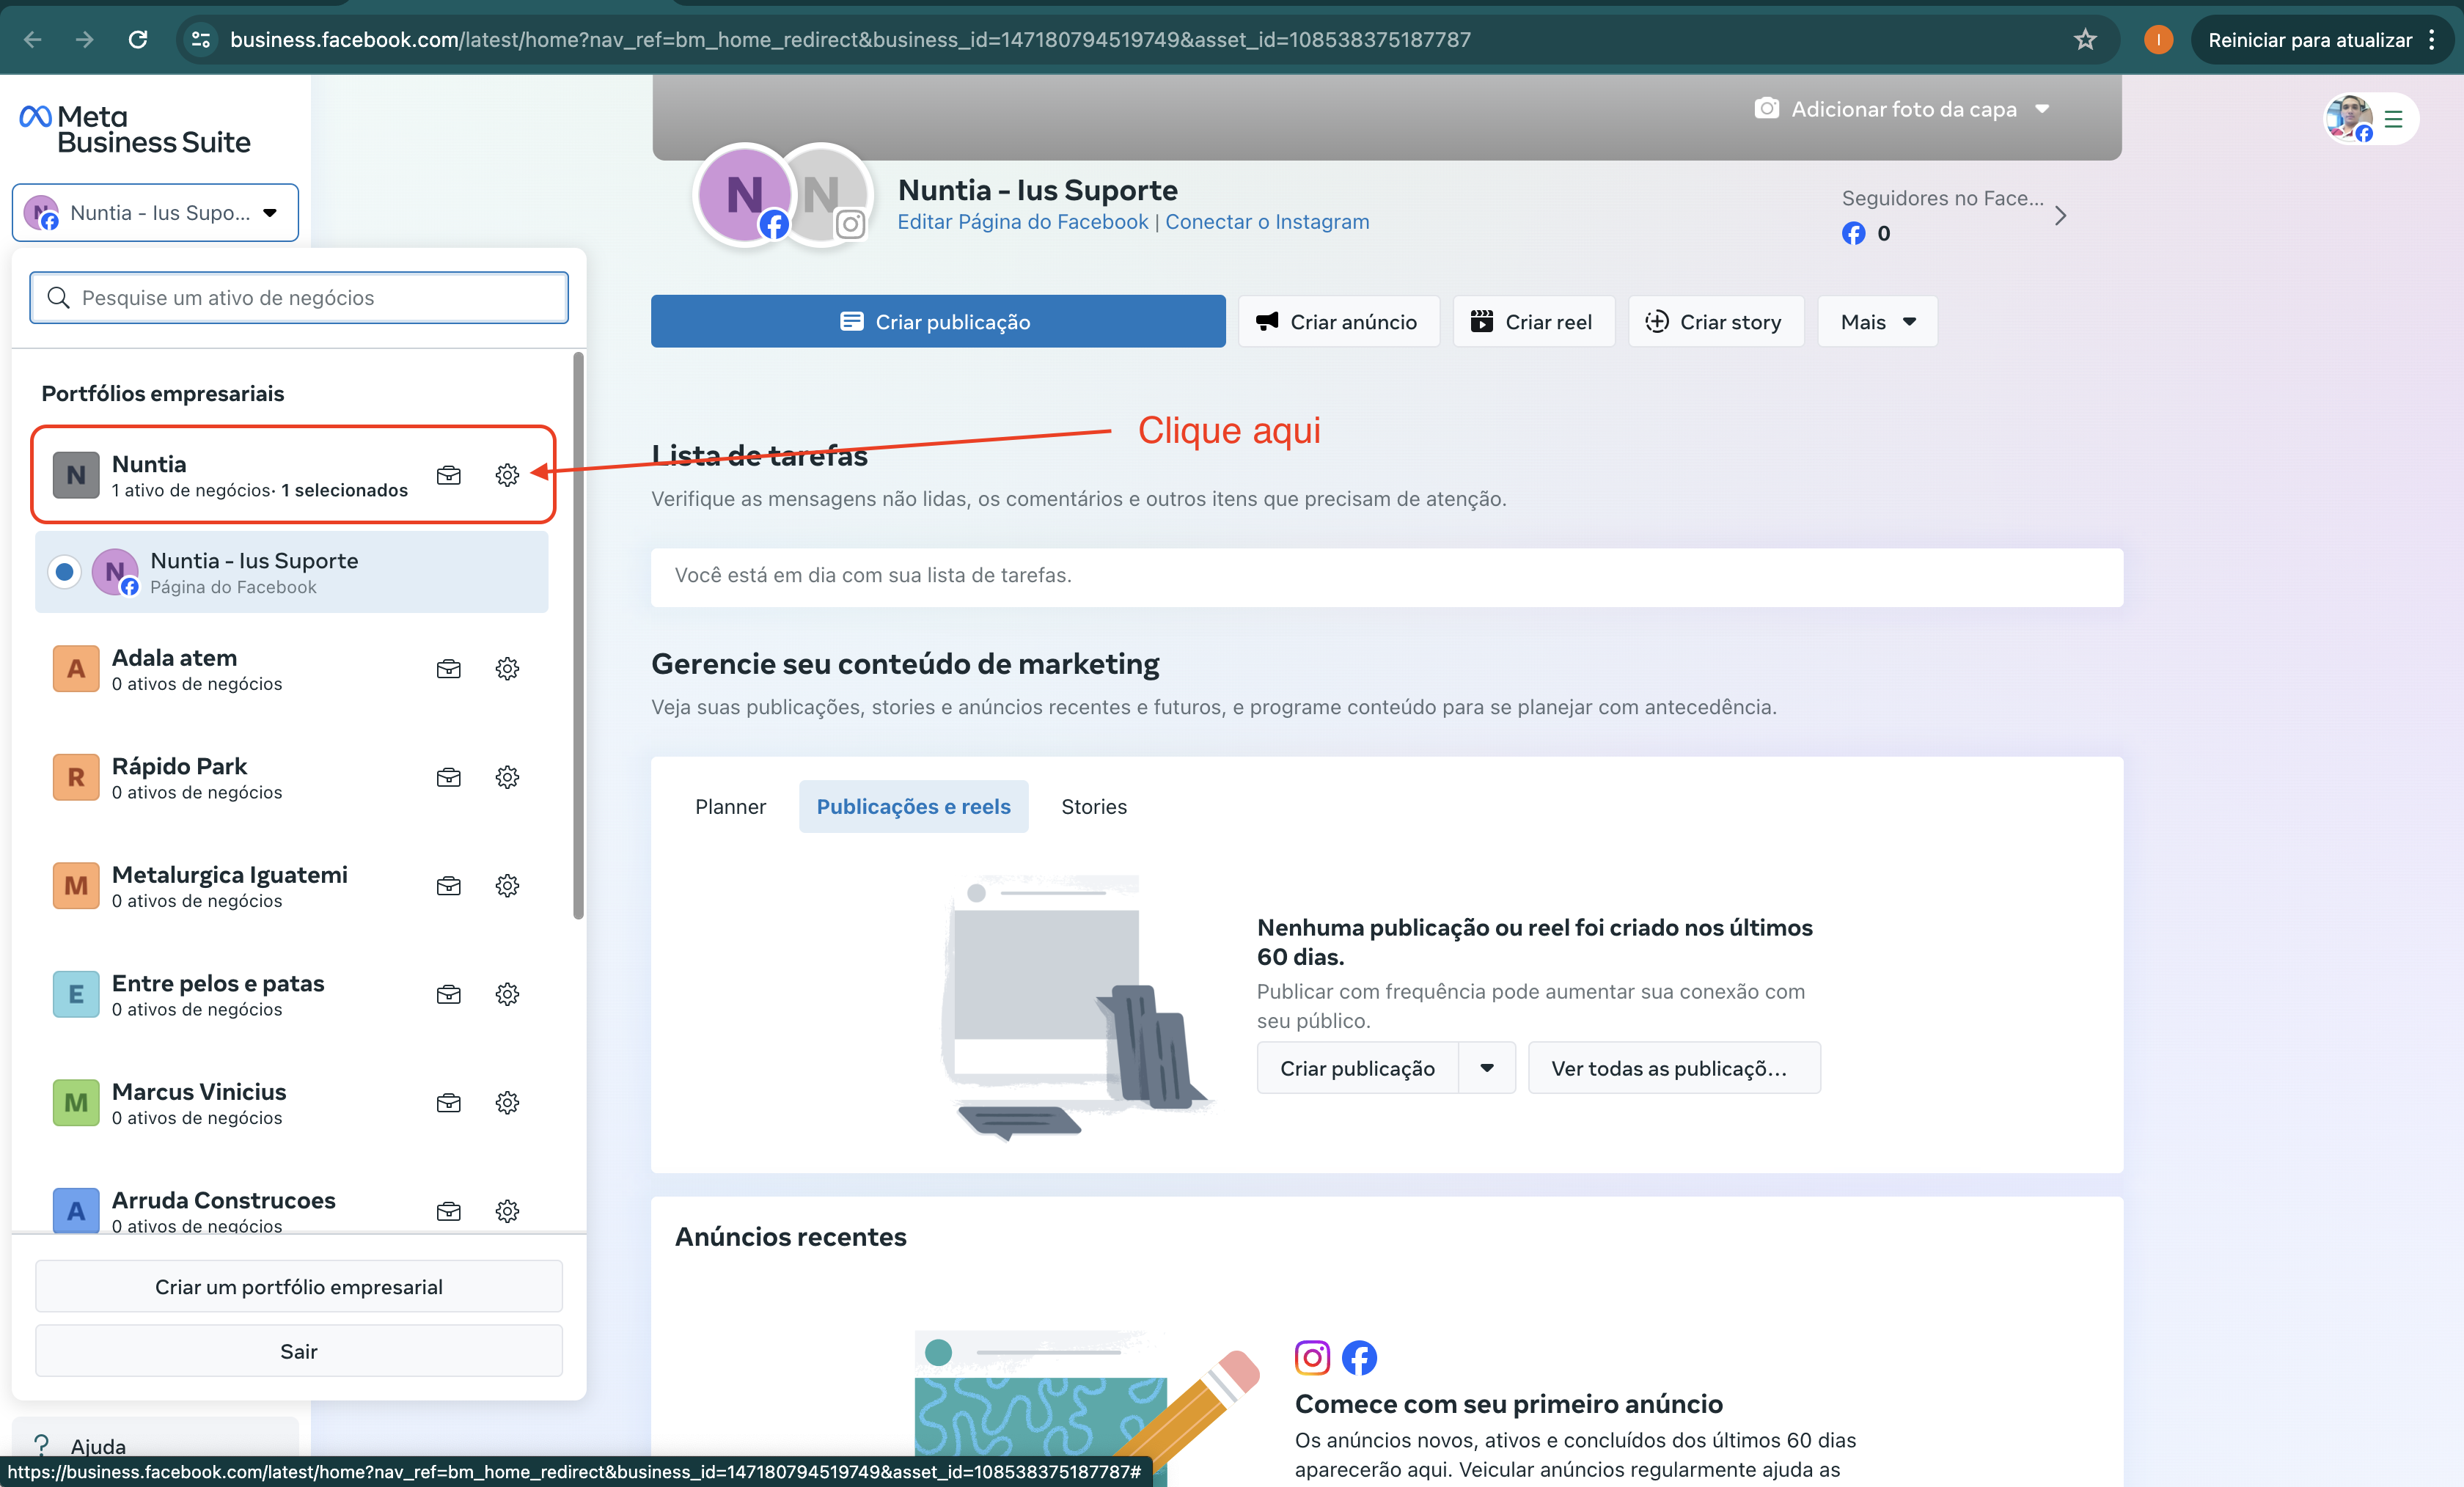Open settings gear for Metalurgica Iguatemi

pos(507,885)
